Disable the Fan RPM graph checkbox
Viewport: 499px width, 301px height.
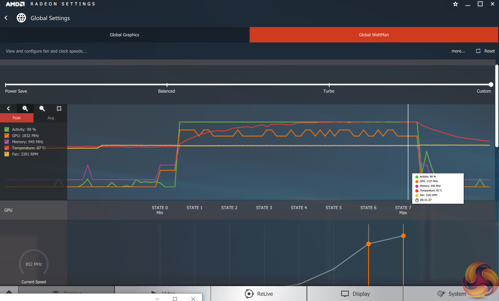[x=7, y=154]
